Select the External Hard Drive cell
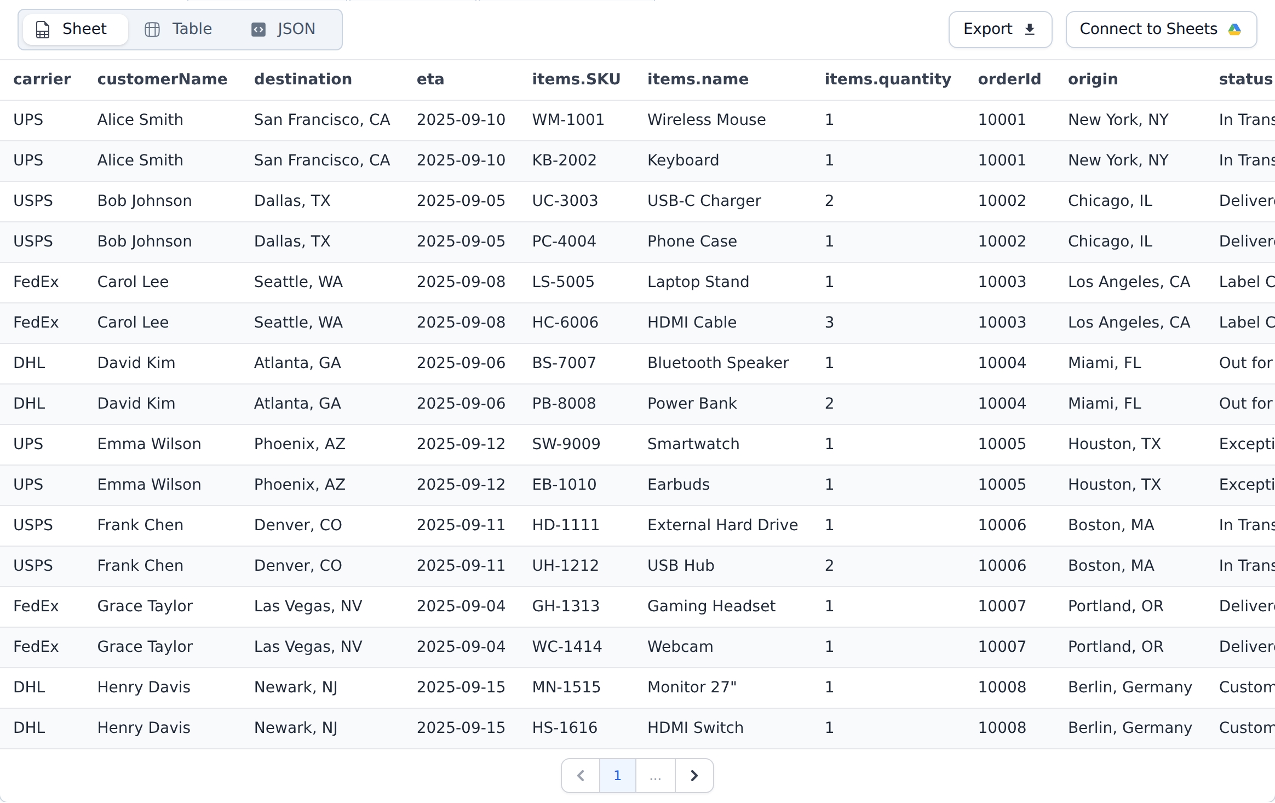The image size is (1275, 803). point(723,525)
